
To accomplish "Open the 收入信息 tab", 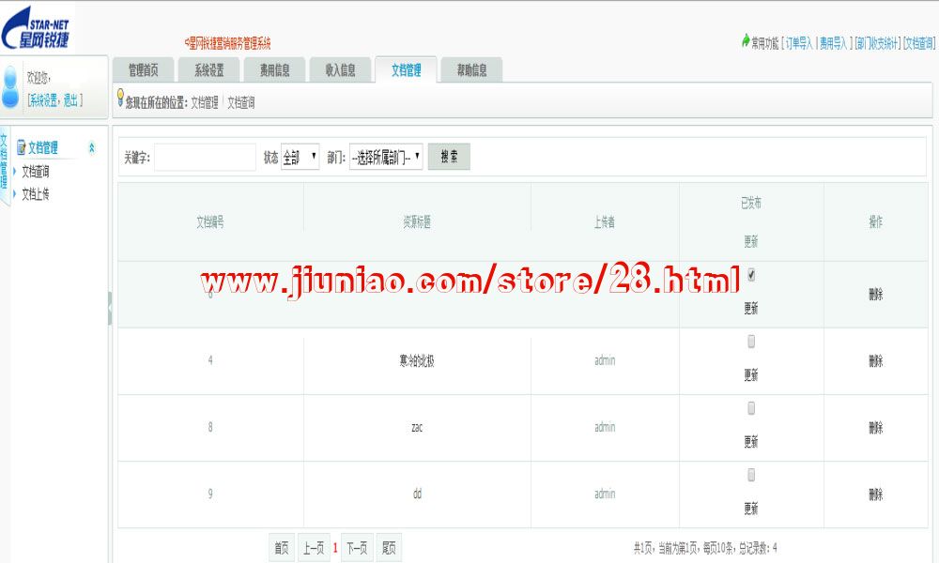I will pyautogui.click(x=340, y=70).
